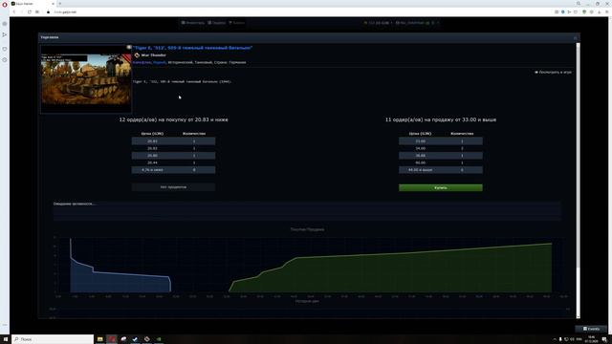The image size is (612, 344).
Task: Open File Explorer from the taskbar
Action: coord(99,339)
